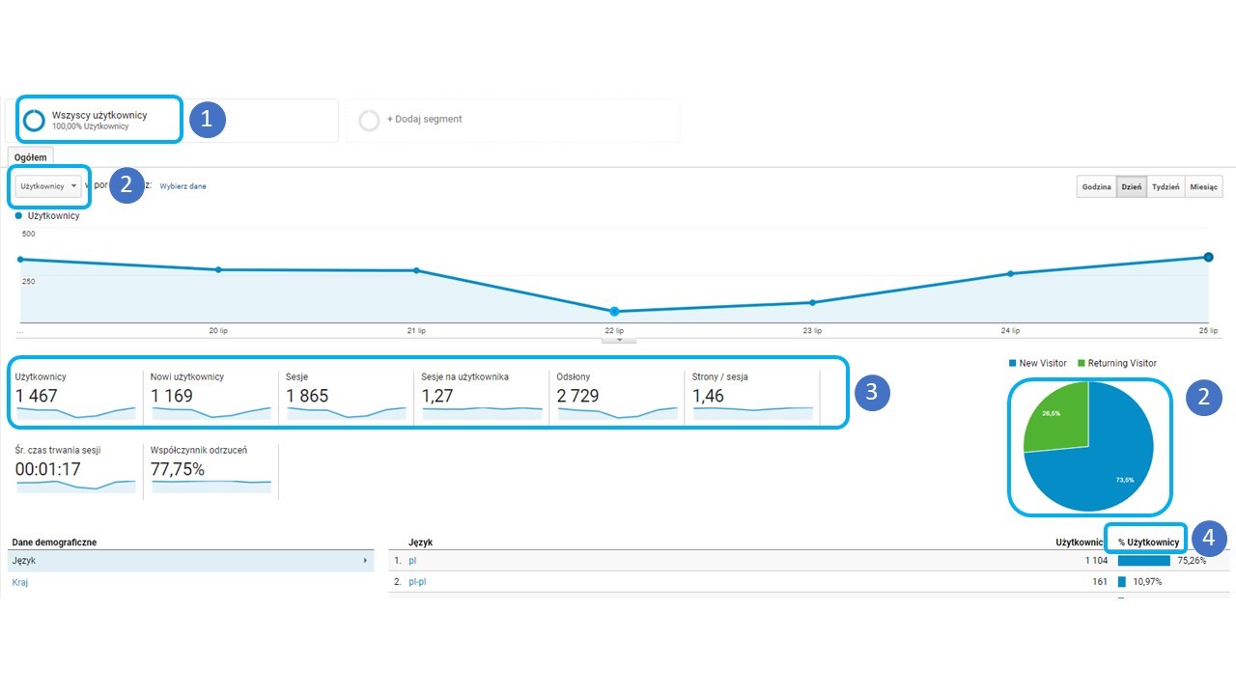This screenshot has height=695, width=1236.
Task: Collapse chart using the small arrow below graph
Action: [619, 340]
